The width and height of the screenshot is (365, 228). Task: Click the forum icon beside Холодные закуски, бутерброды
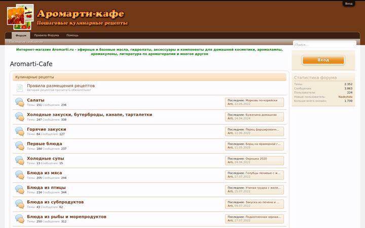[20, 117]
